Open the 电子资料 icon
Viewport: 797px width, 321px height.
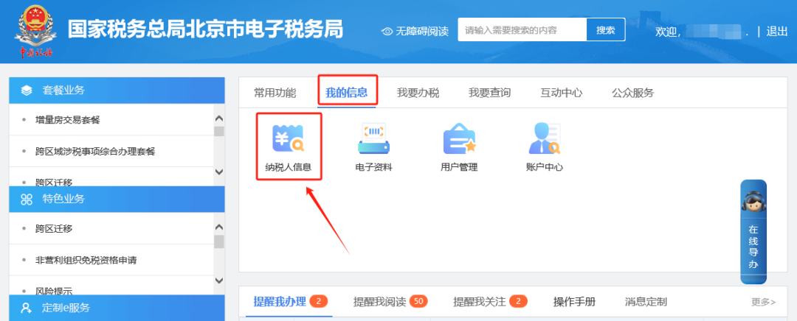373,146
